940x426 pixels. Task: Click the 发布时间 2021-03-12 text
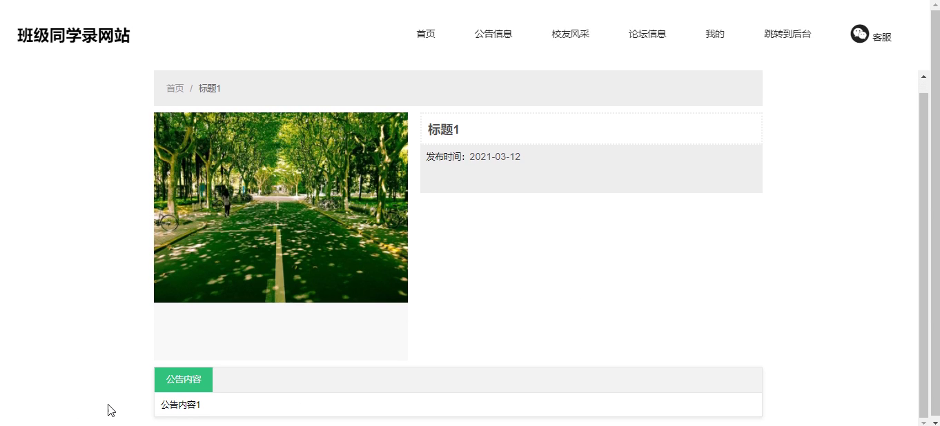[x=473, y=156]
